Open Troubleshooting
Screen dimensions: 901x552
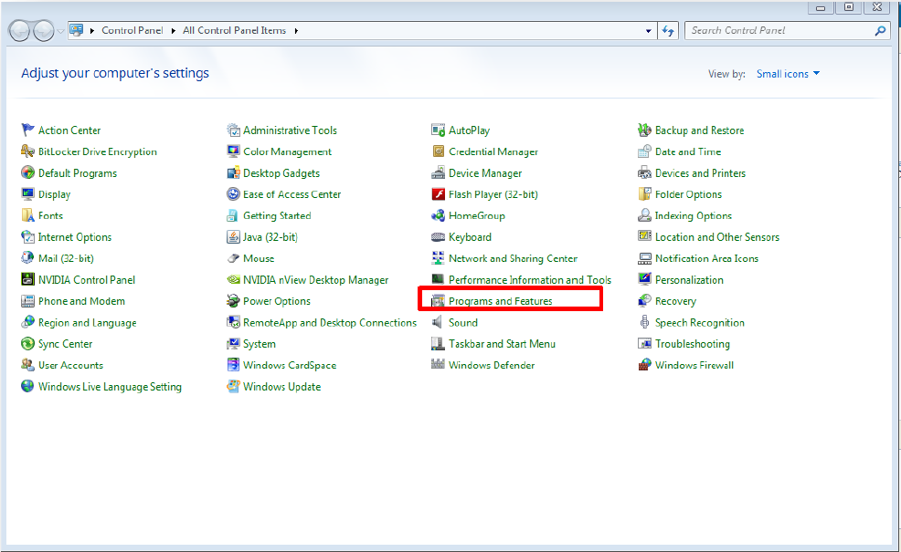(x=693, y=344)
